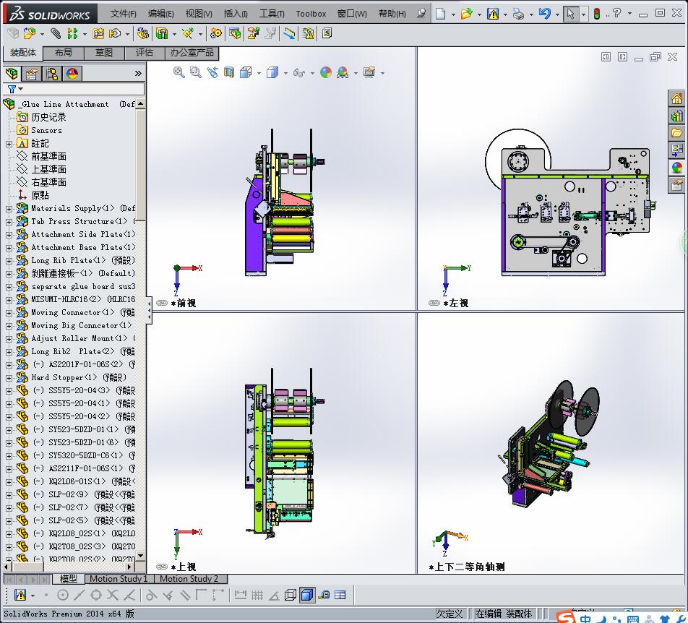Open the View Orientation dropdown arrow

(x=259, y=73)
